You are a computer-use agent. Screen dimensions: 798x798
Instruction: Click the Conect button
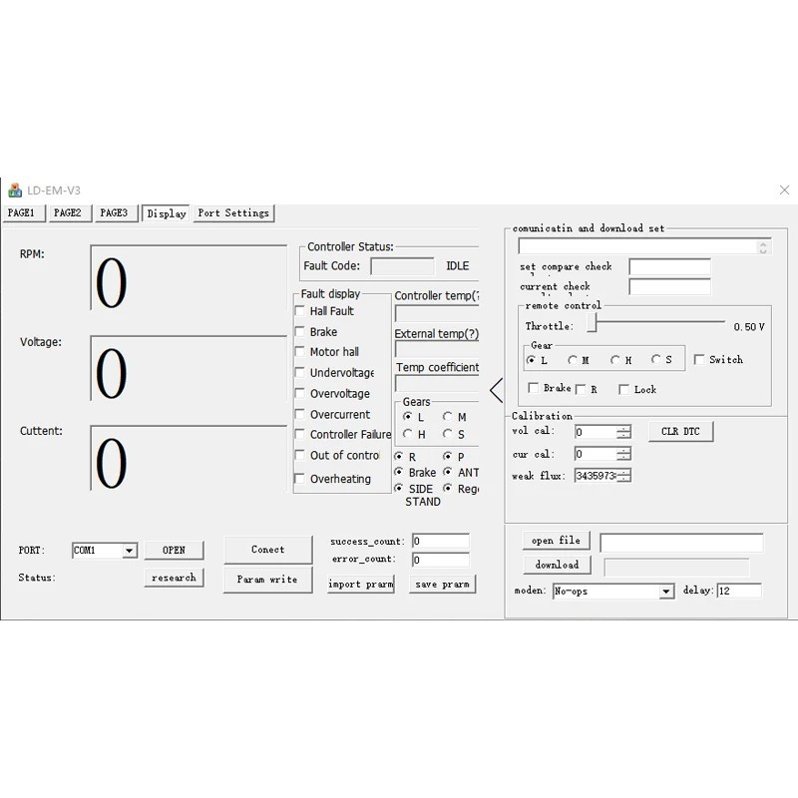(x=267, y=548)
